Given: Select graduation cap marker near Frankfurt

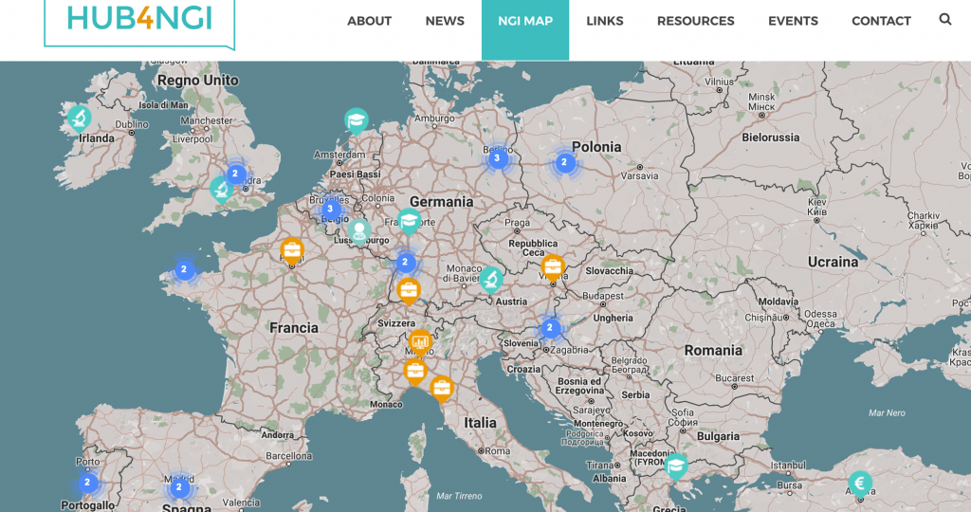Looking at the screenshot, I should point(409,222).
